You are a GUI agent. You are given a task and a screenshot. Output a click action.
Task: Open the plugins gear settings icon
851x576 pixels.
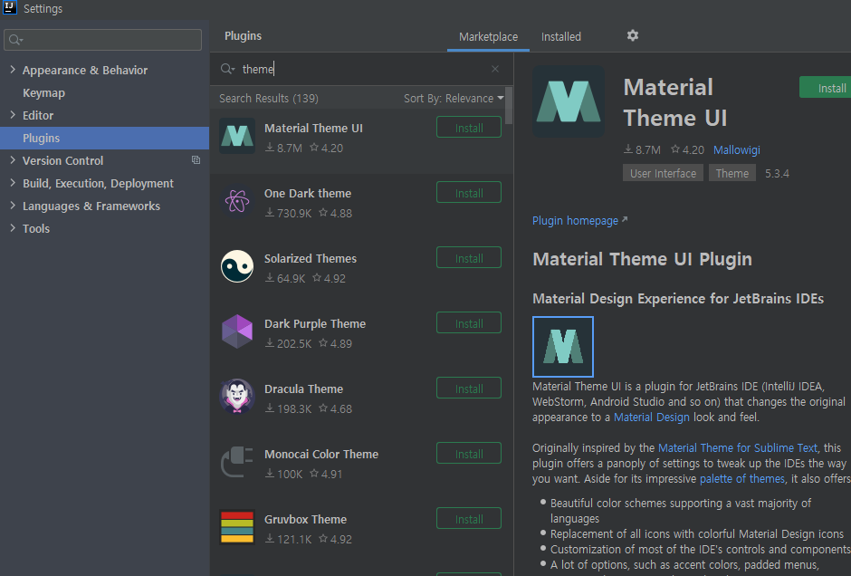click(632, 36)
